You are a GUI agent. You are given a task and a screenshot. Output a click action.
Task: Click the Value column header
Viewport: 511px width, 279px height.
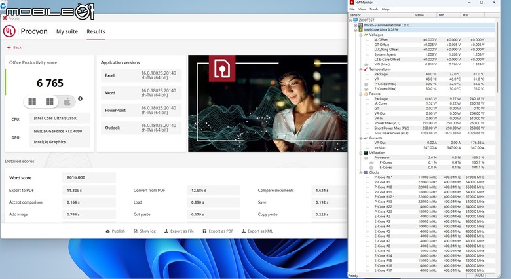coord(425,15)
